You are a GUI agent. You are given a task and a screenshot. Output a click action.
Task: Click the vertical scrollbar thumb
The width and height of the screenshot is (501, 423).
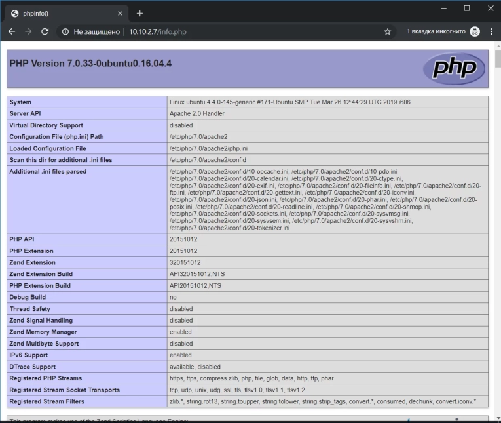pyautogui.click(x=497, y=59)
